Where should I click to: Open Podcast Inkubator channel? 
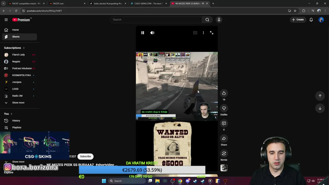pos(20,68)
